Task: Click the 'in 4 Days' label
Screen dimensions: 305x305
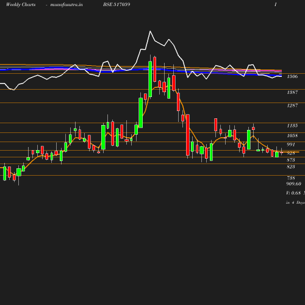Action: pos(295,203)
